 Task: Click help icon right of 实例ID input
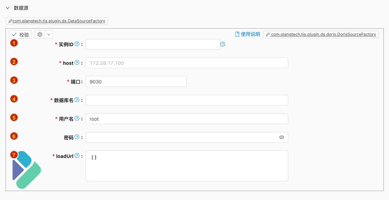(223, 44)
